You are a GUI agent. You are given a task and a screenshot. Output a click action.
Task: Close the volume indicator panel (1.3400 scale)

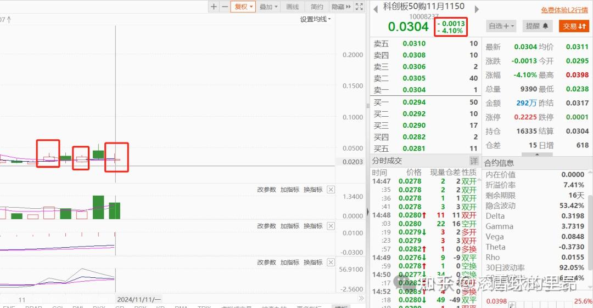click(331, 190)
